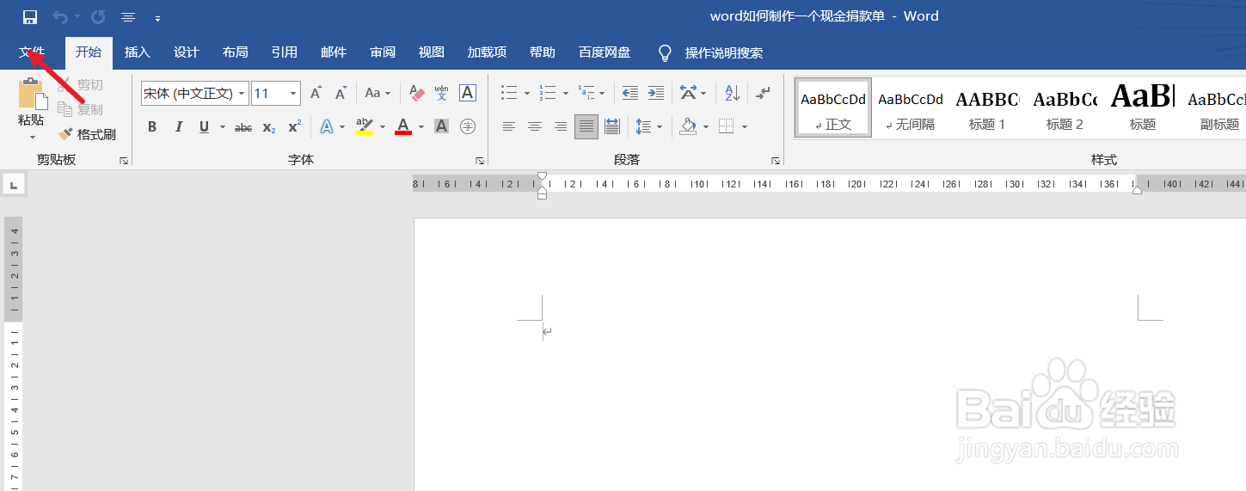Open the borders dropdown arrow
Viewport: 1246px width, 491px height.
745,127
